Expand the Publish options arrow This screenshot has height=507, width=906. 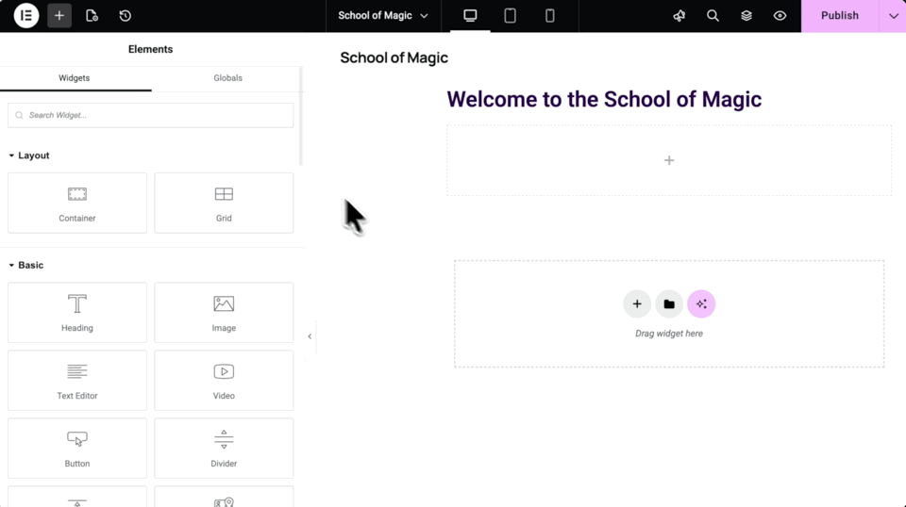pyautogui.click(x=893, y=16)
